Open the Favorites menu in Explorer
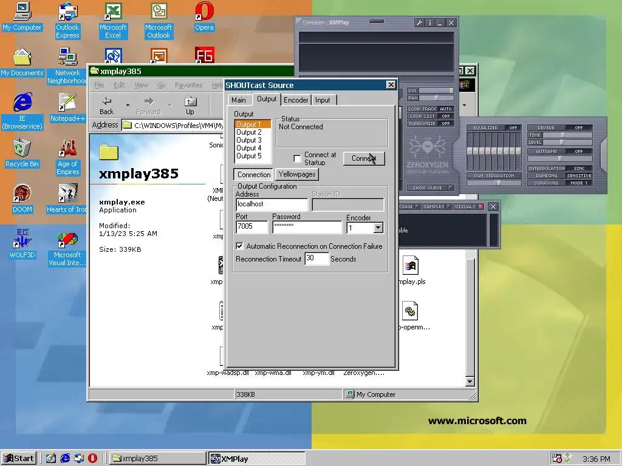Image resolution: width=622 pixels, height=466 pixels. (x=189, y=85)
